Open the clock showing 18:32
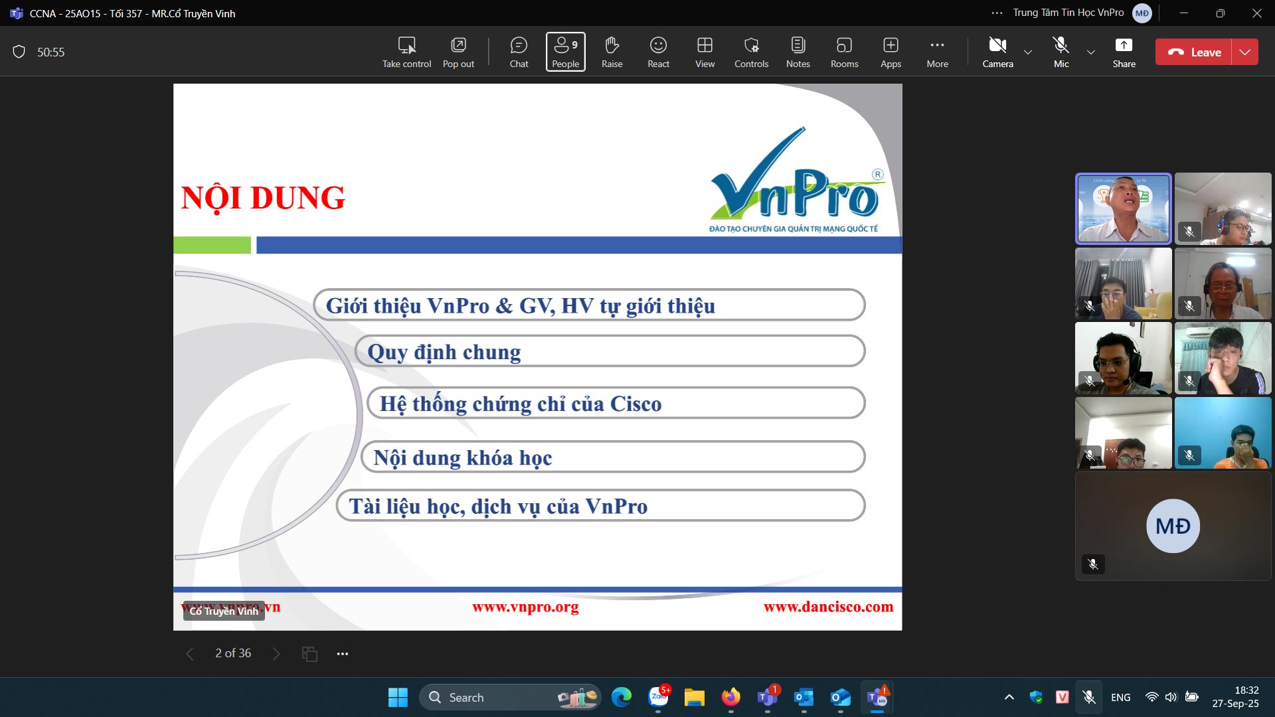The image size is (1275, 717). tap(1236, 697)
